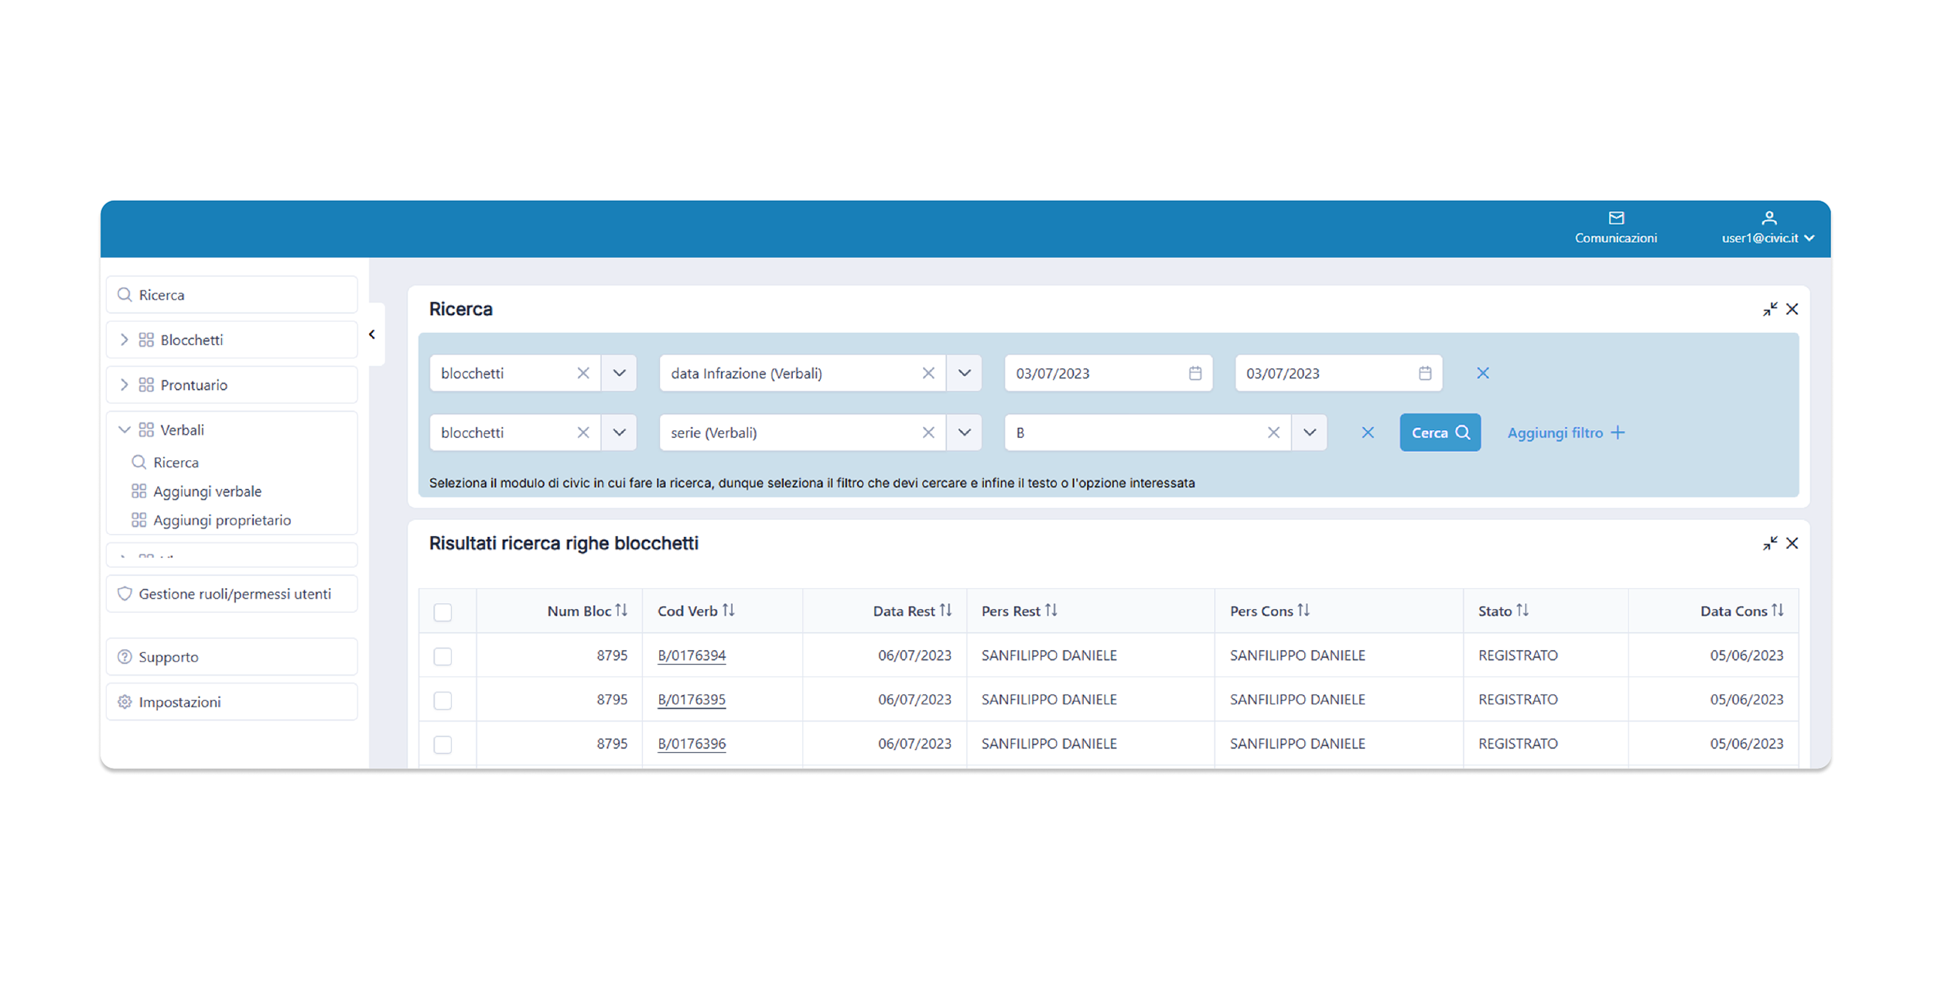The height and width of the screenshot is (982, 1934).
Task: Open Gestione ruoli/permessi utenti
Action: click(232, 594)
